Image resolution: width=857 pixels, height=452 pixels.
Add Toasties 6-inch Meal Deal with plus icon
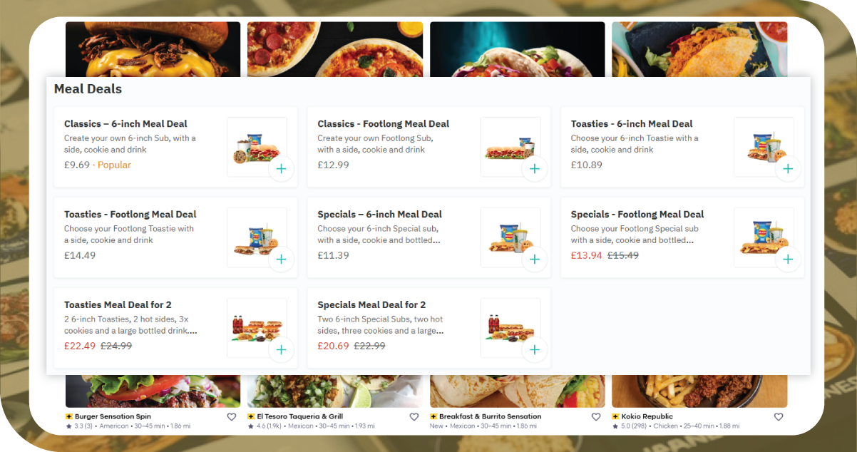point(788,169)
